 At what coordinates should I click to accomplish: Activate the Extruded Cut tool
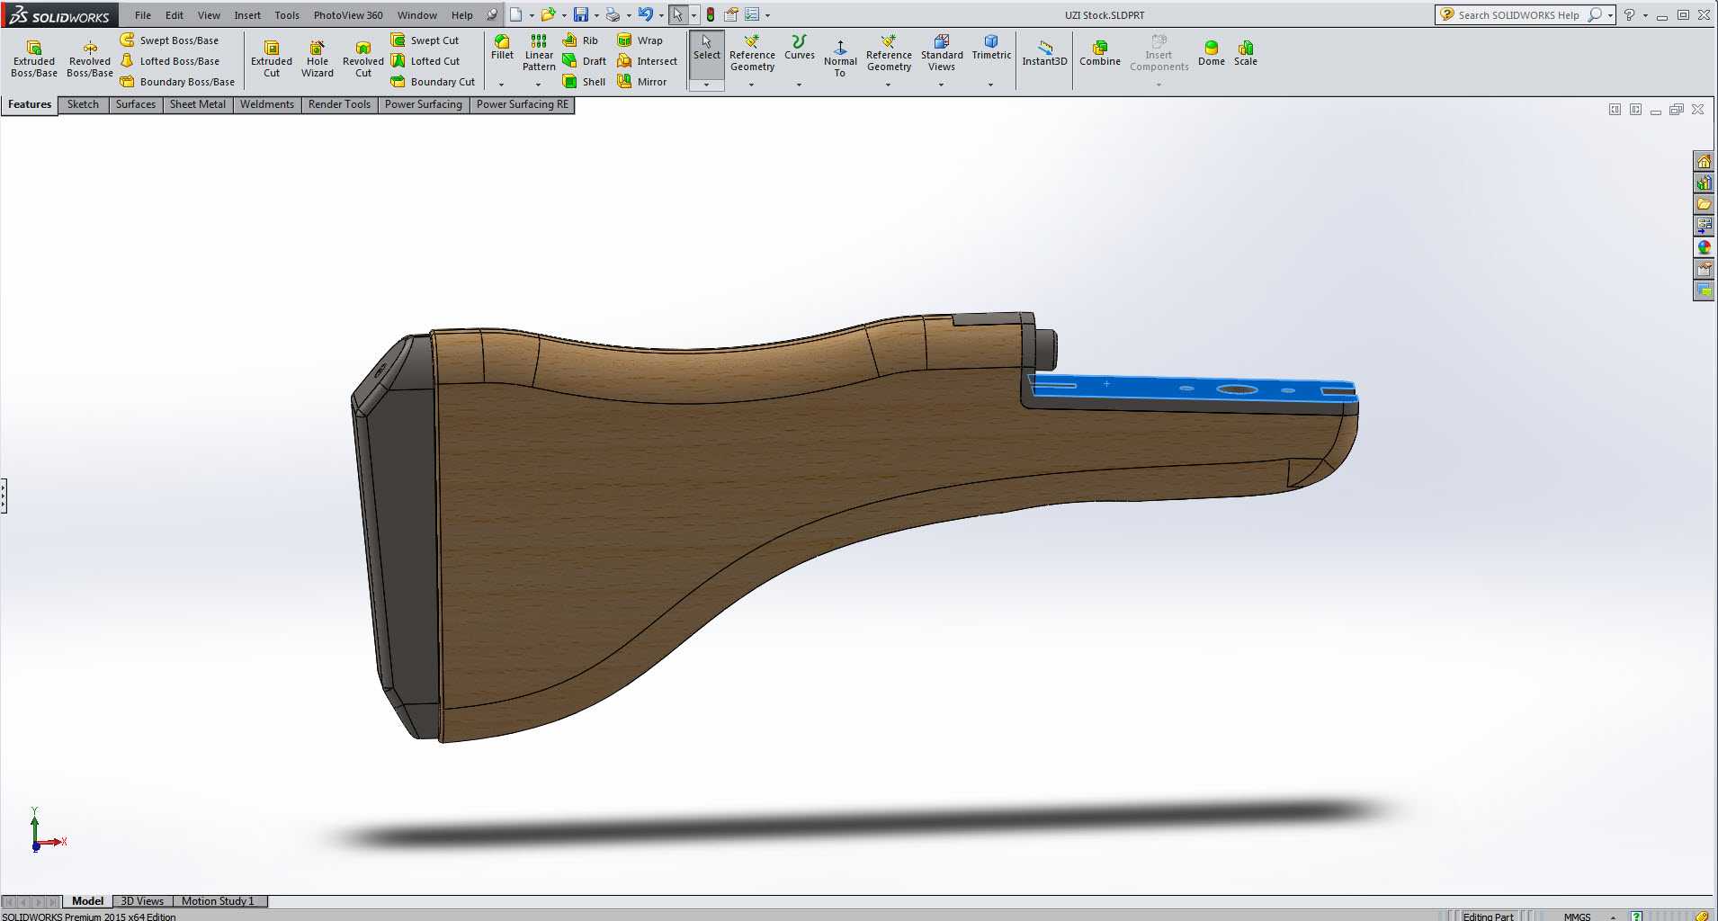[x=272, y=58]
